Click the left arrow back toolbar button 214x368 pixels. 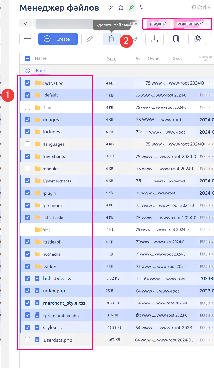[27, 39]
